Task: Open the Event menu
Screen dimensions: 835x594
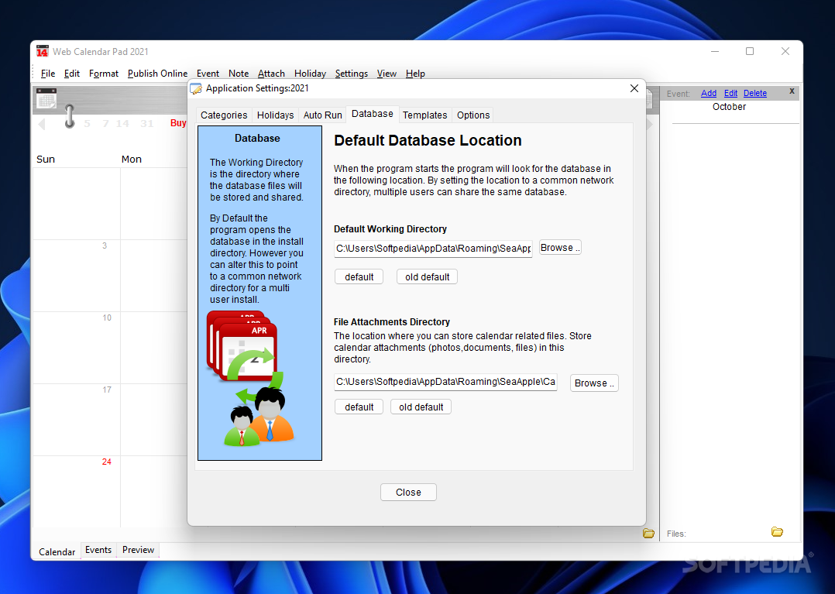Action: (x=208, y=74)
